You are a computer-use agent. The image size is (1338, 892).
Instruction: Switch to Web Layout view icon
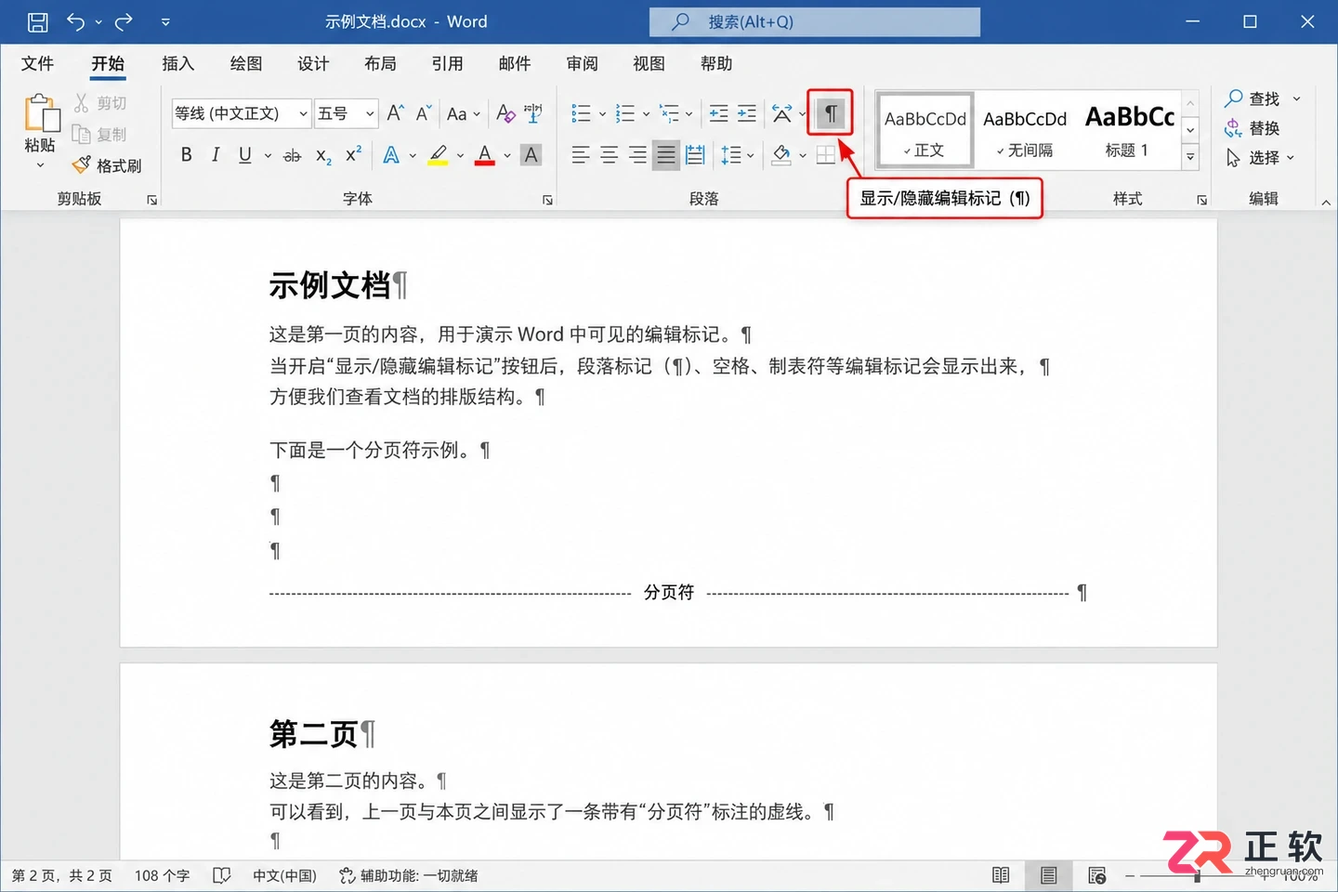tap(1096, 875)
